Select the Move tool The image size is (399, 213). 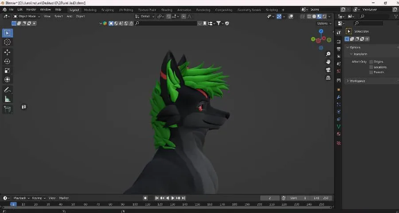point(8,52)
